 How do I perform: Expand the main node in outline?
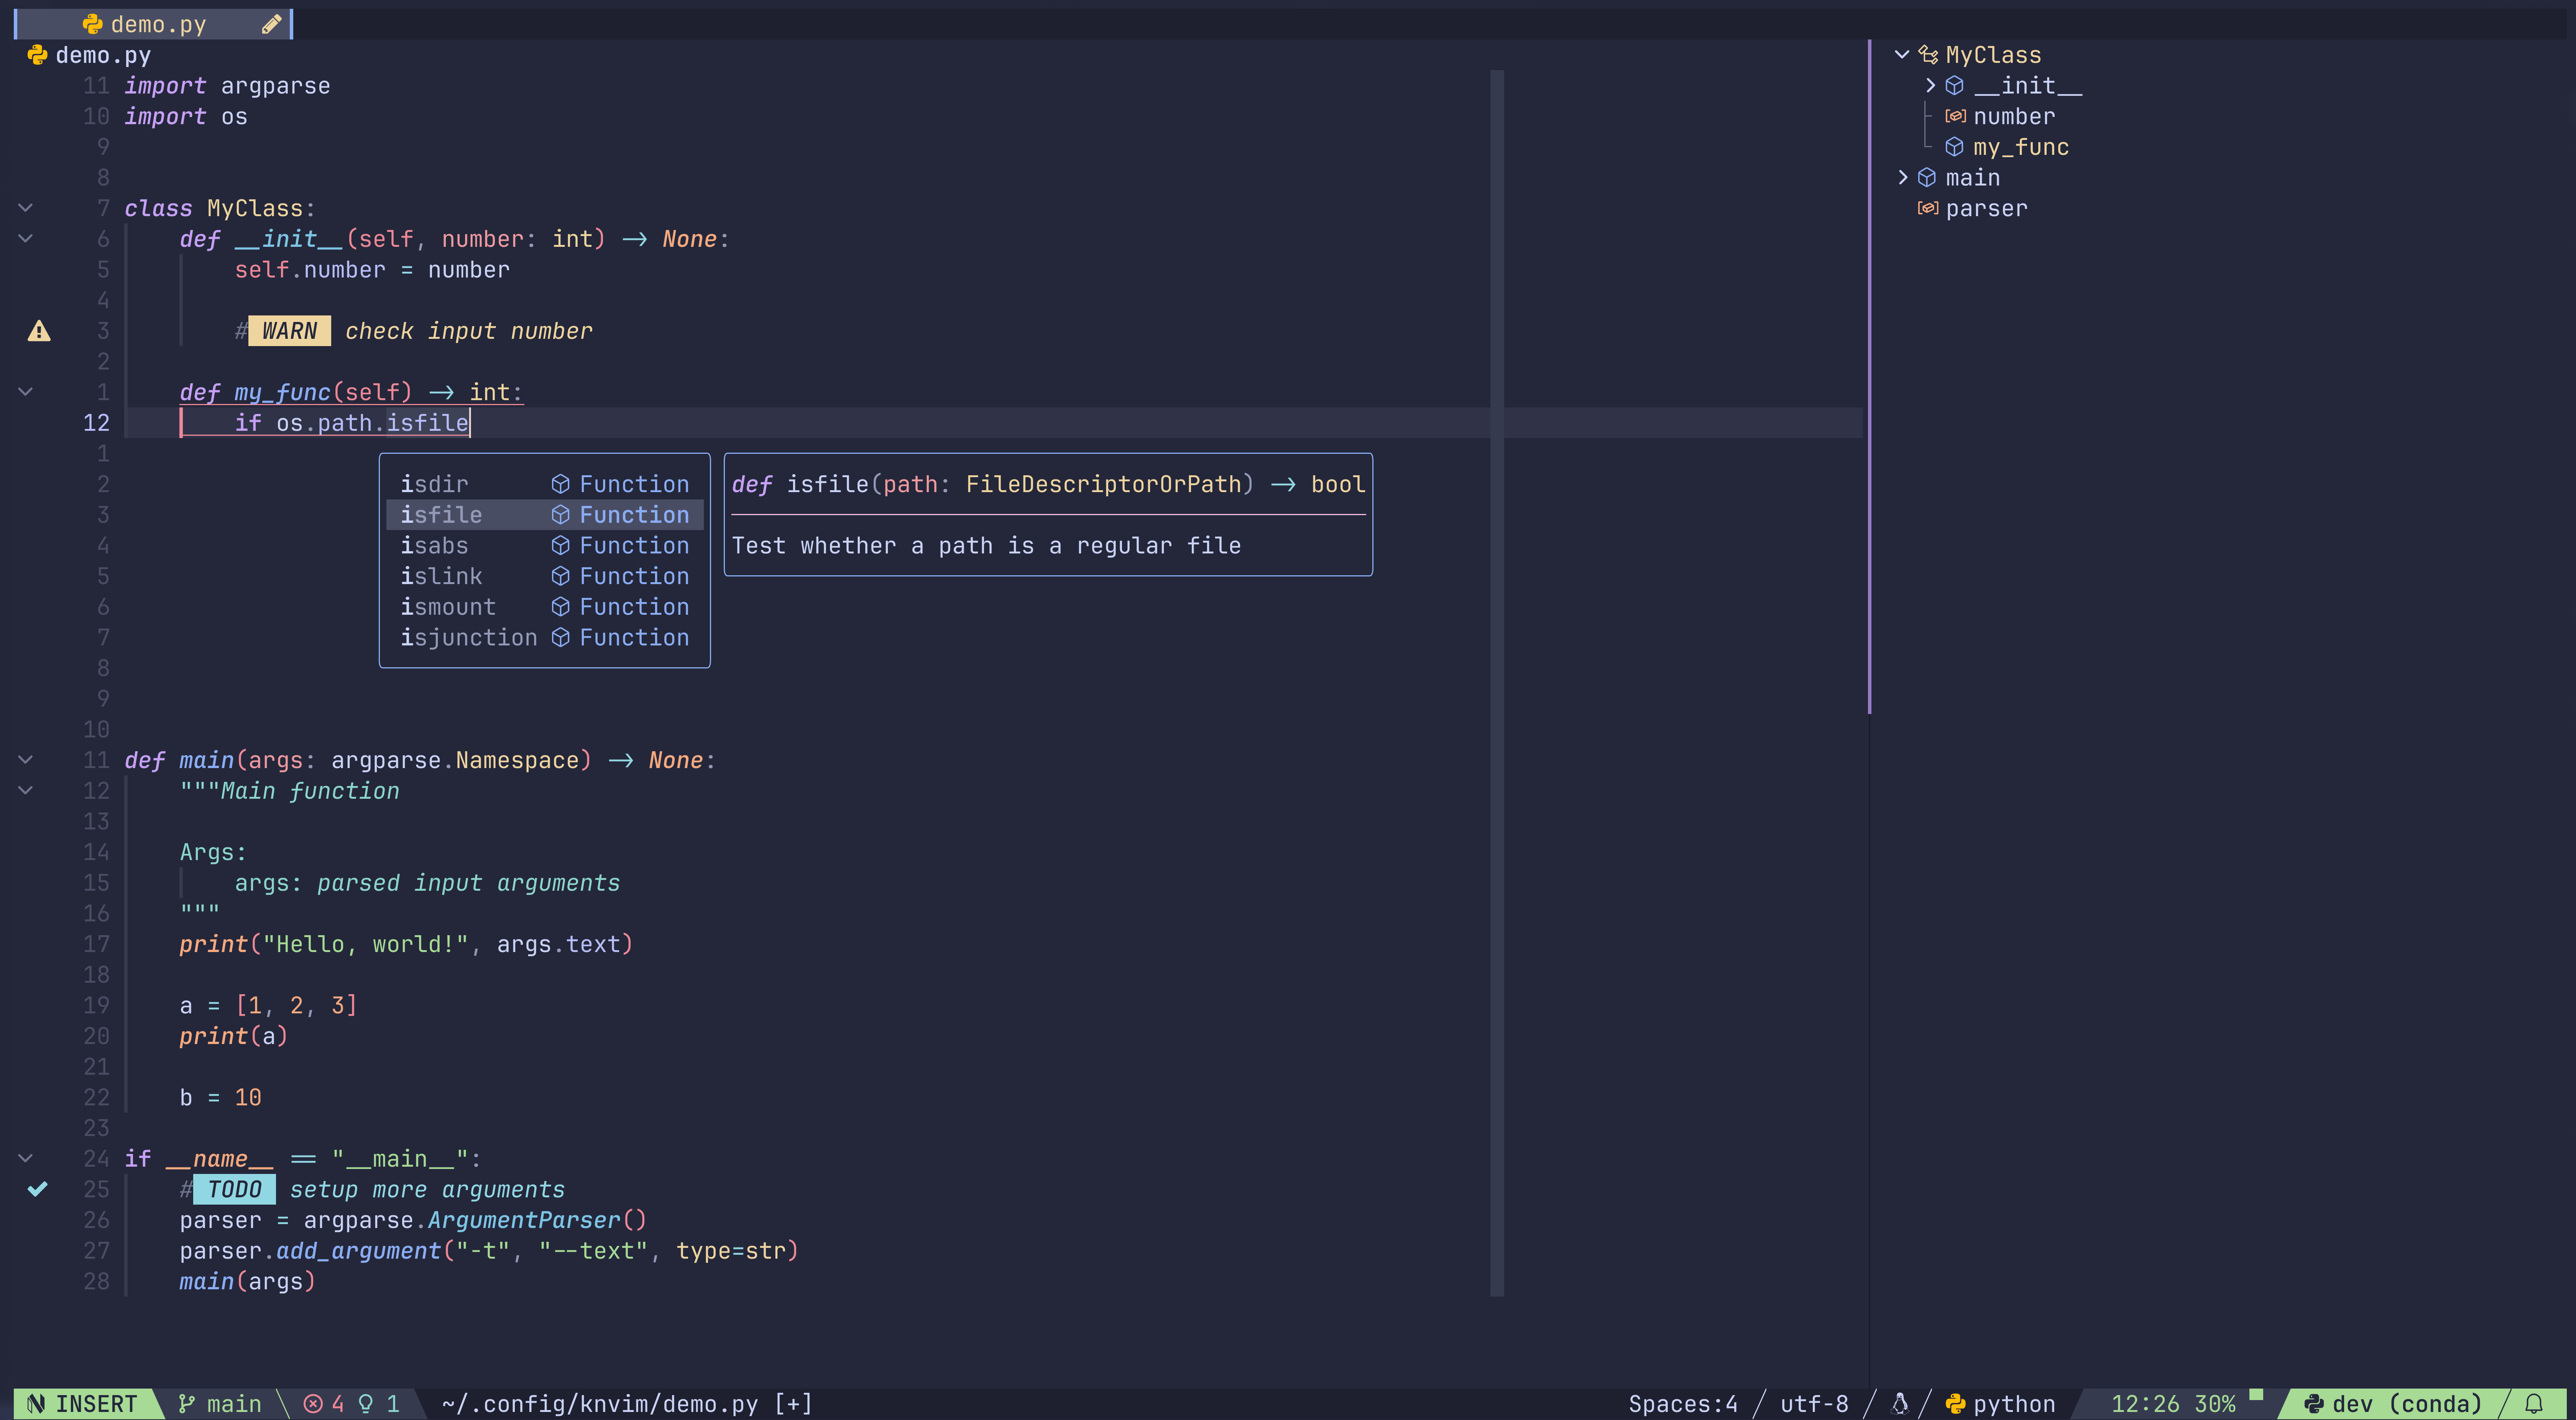1902,178
